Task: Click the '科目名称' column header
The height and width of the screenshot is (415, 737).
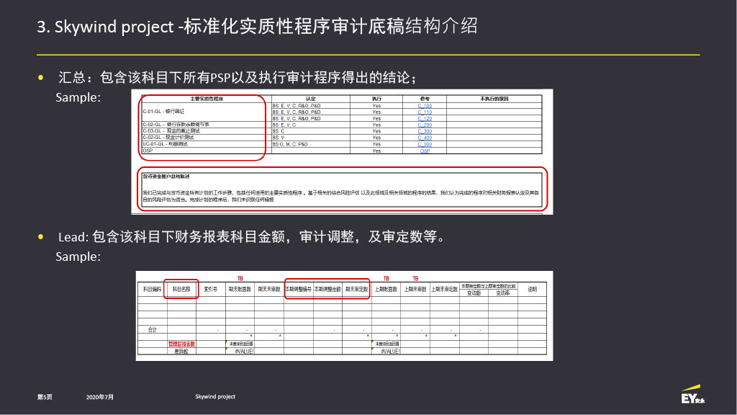Action: 181,290
